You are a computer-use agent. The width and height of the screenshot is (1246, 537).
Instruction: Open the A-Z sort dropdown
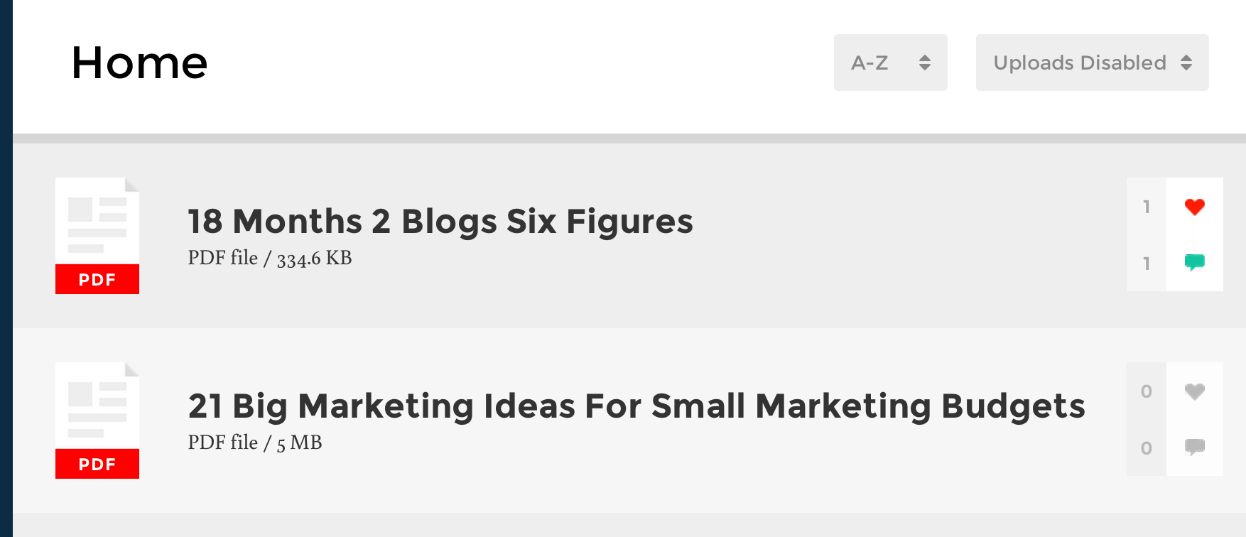(x=890, y=63)
